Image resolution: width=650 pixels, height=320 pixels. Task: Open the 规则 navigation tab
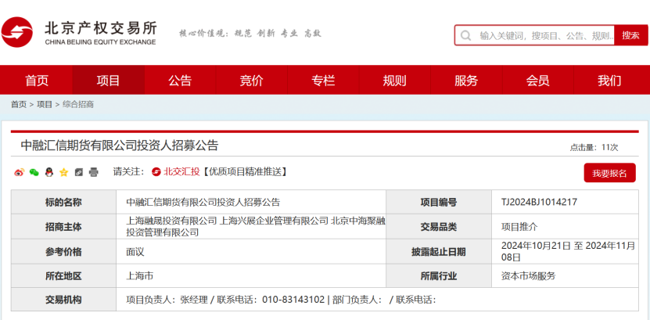click(x=395, y=81)
